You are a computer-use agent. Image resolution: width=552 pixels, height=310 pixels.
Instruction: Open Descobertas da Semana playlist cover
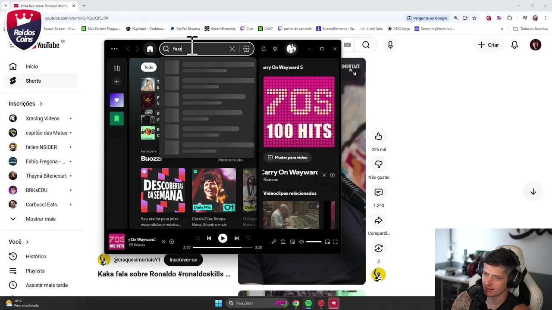(163, 190)
